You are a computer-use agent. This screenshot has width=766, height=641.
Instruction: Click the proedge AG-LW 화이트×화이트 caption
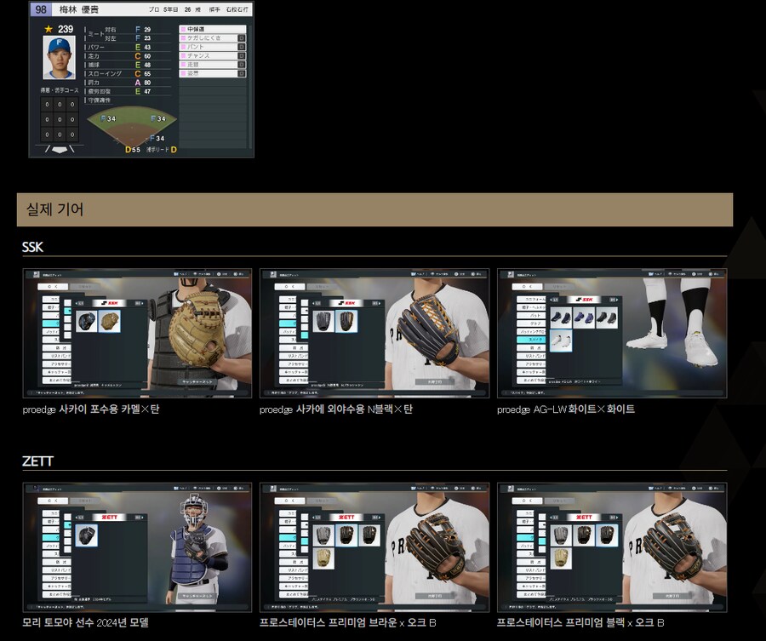click(x=566, y=409)
